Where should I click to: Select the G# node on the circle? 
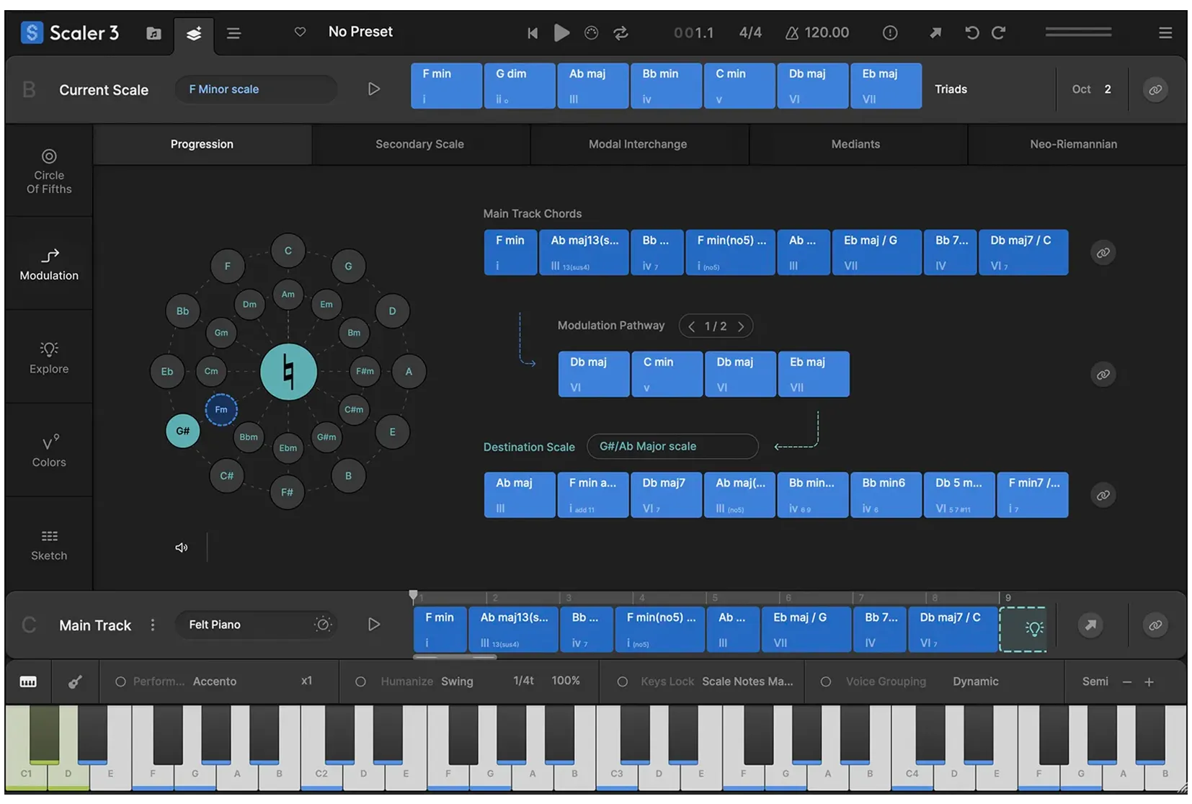[183, 431]
